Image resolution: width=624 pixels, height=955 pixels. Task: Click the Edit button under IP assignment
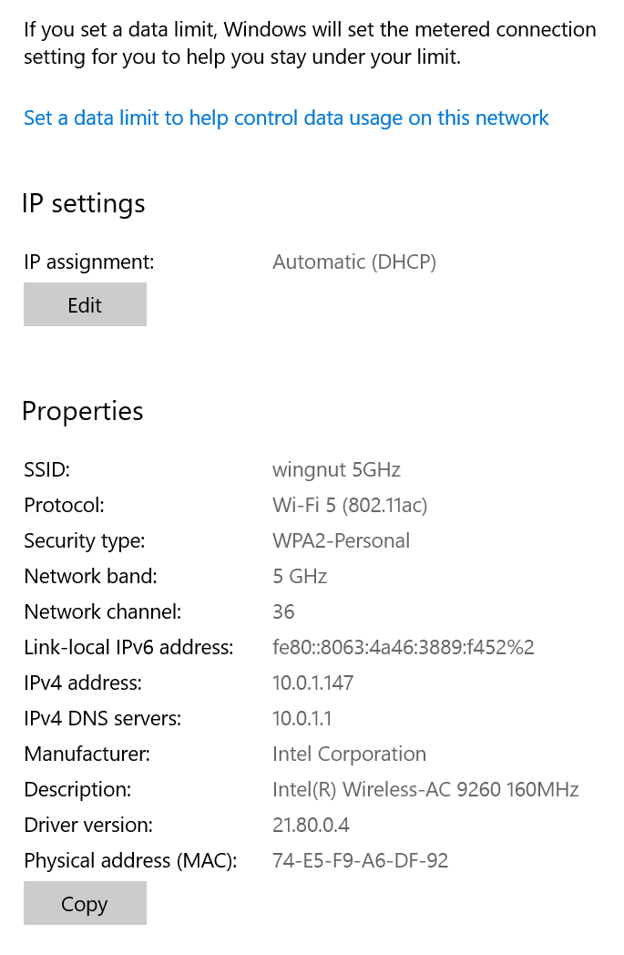85,304
